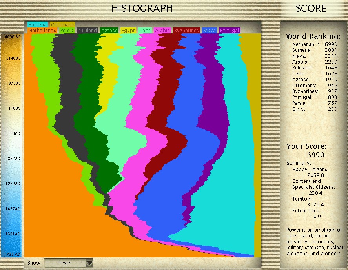The height and width of the screenshot is (270, 348).
Task: Select the Power value in Show box
Action: tap(64, 263)
